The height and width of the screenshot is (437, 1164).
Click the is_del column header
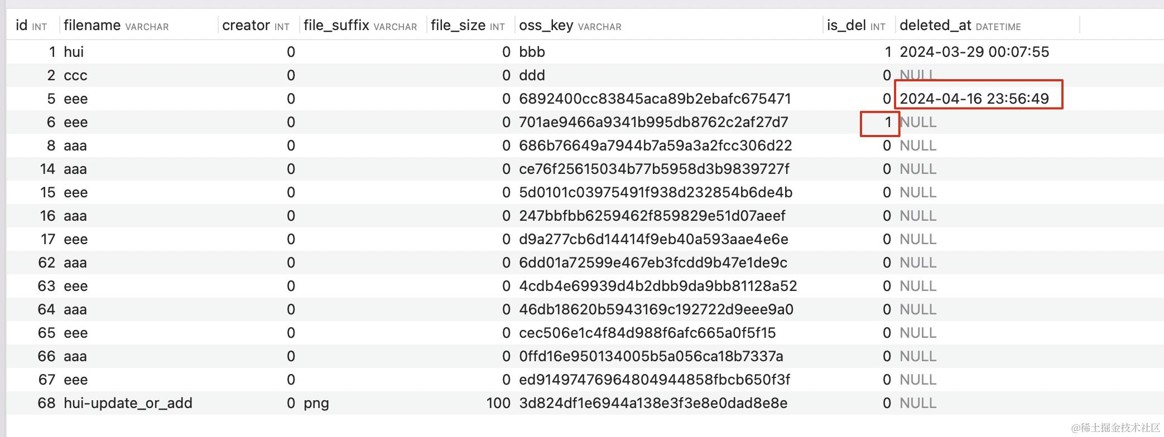tap(856, 26)
